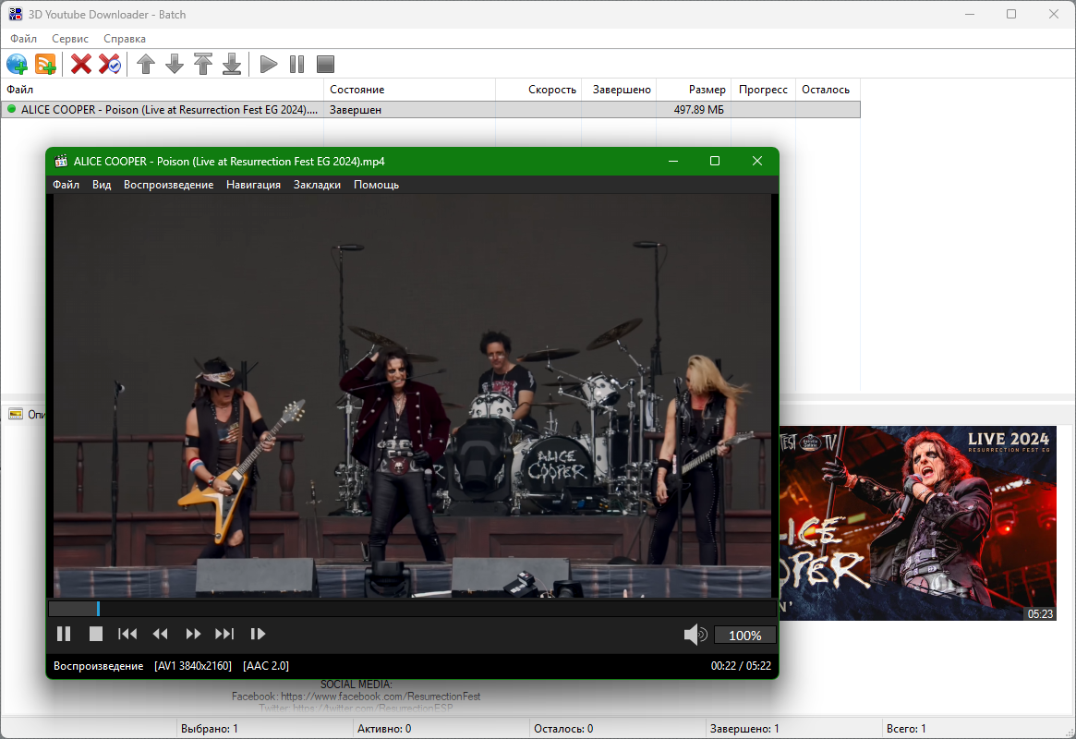1076x739 pixels.
Task: Open Закладки menu in player
Action: 317,185
